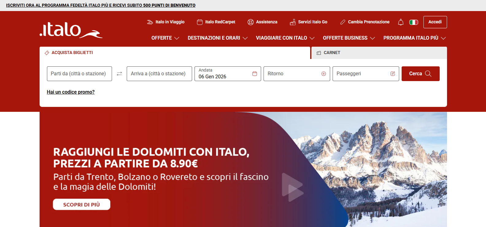
Task: Click the Italo logo
Action: tap(71, 30)
